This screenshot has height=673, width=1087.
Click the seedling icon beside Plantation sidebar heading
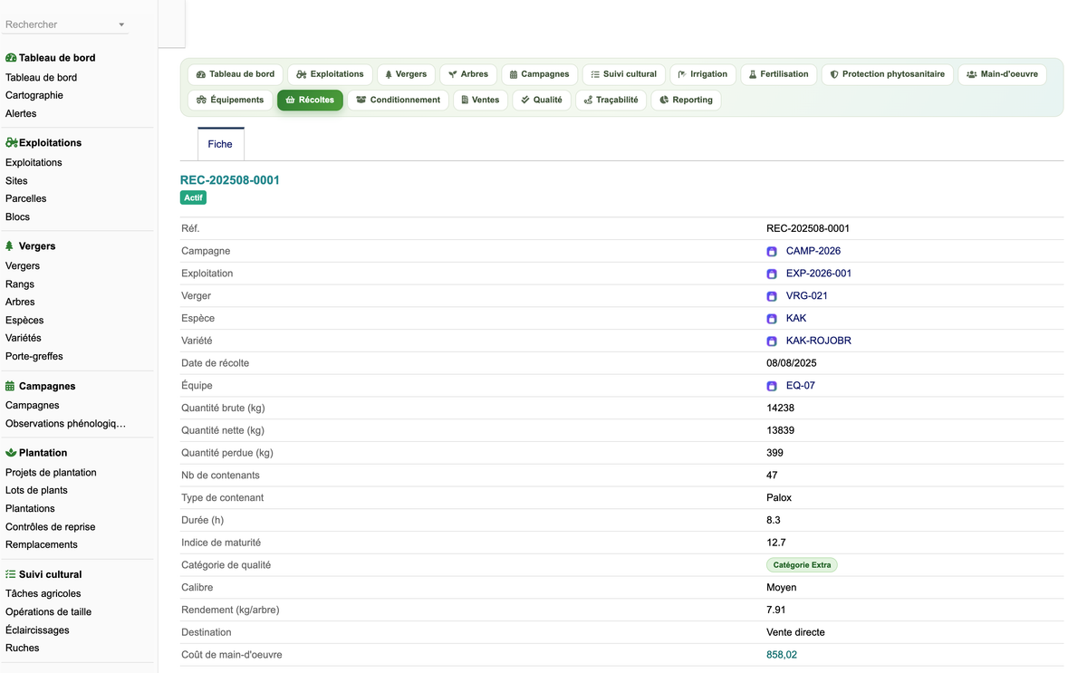click(x=11, y=453)
